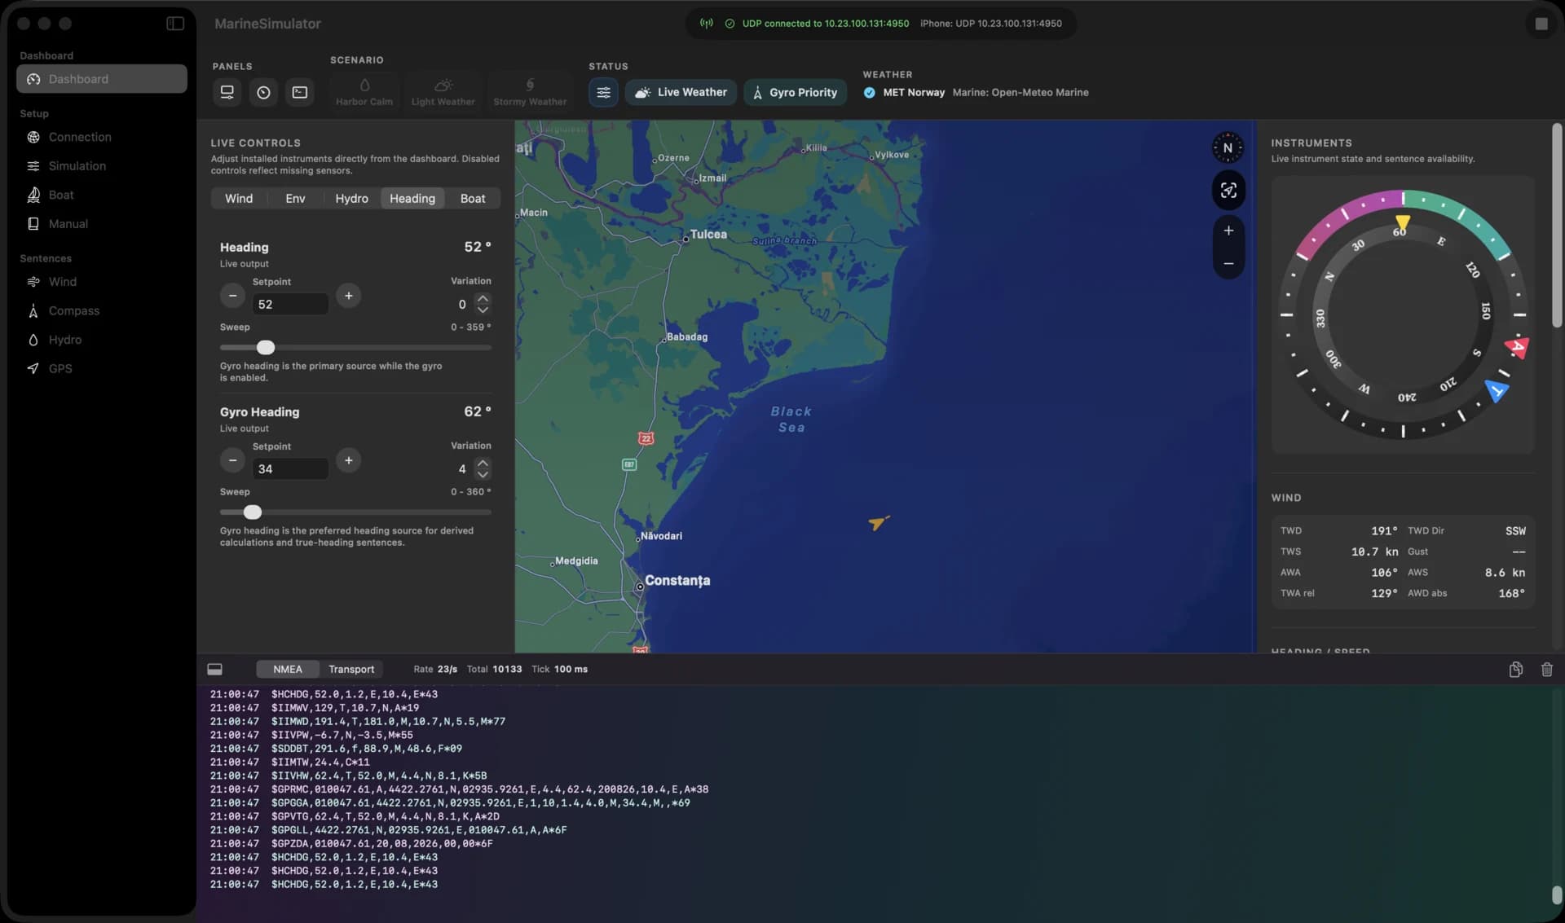Open the Compass sentences page
This screenshot has height=923, width=1565.
point(101,310)
